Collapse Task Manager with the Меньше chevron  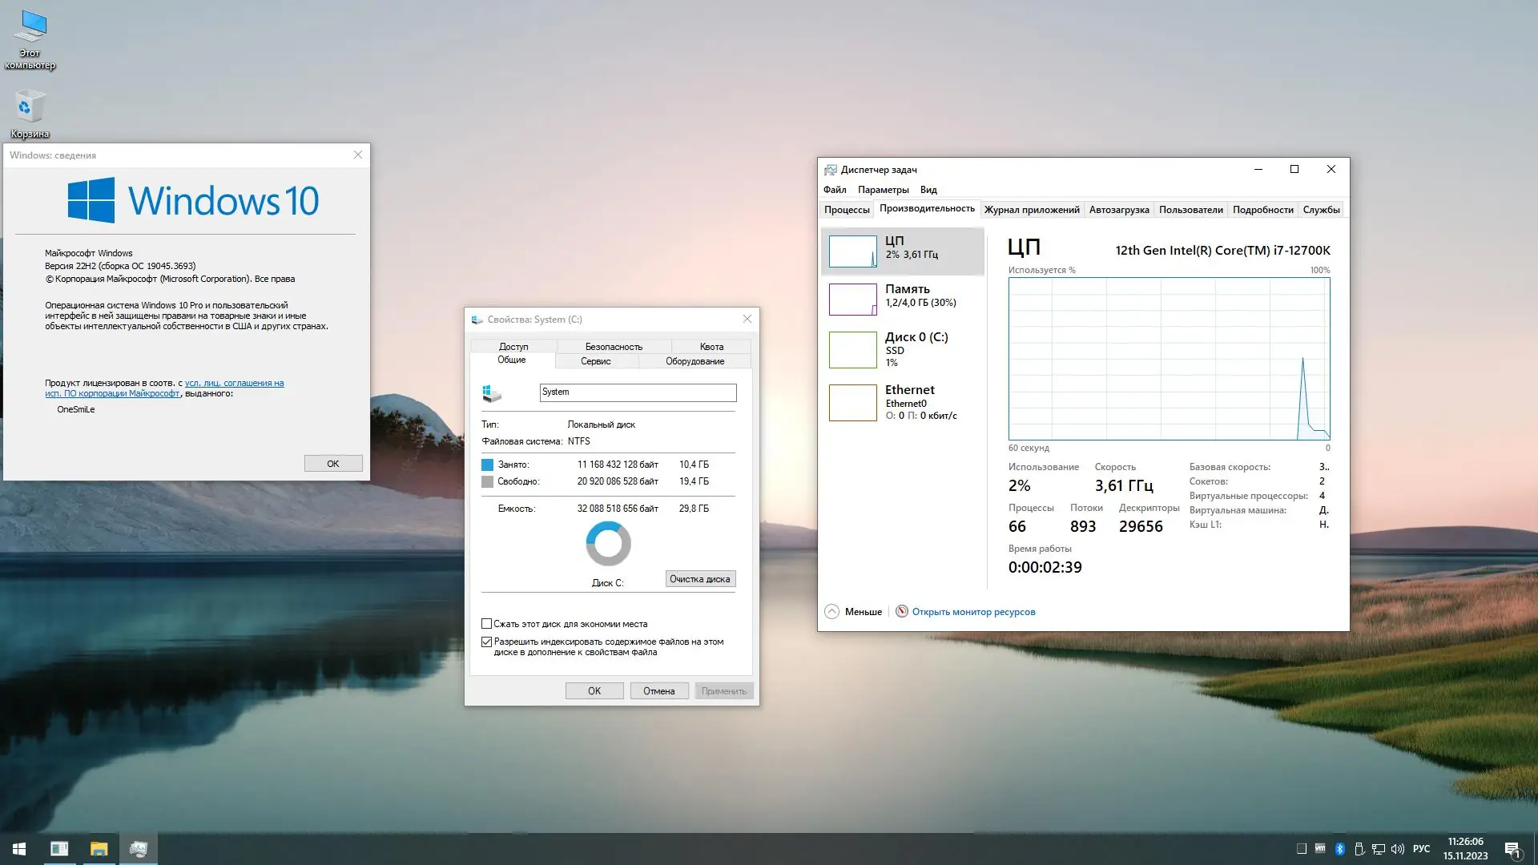pyautogui.click(x=832, y=611)
